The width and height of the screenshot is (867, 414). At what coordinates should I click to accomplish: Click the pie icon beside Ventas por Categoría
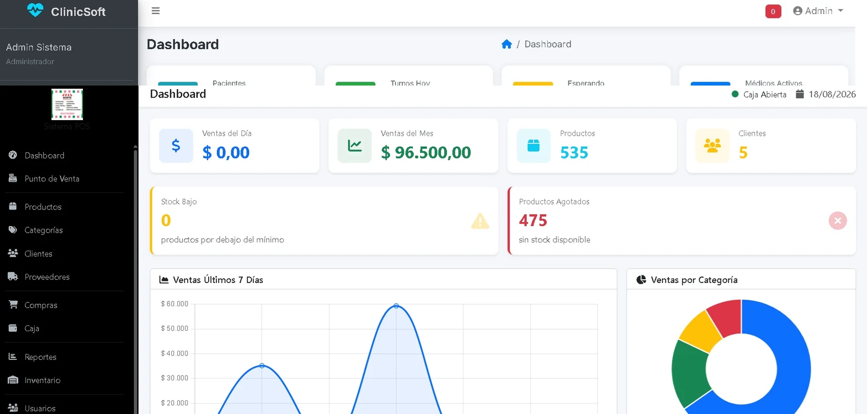click(x=641, y=280)
